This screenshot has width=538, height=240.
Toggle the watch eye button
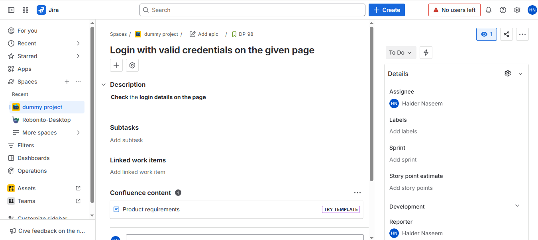(487, 34)
